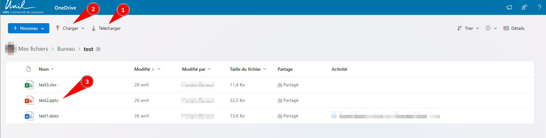This screenshot has width=546, height=138.
Task: Open Taille du fichier column menu
Action: pyautogui.click(x=248, y=69)
